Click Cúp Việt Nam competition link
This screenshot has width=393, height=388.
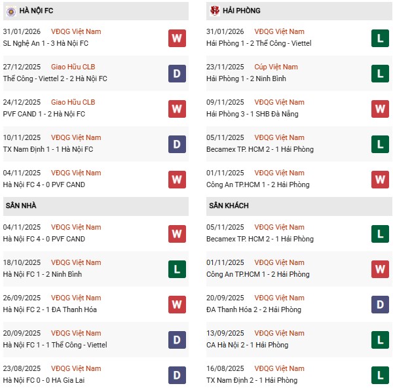coord(276,67)
